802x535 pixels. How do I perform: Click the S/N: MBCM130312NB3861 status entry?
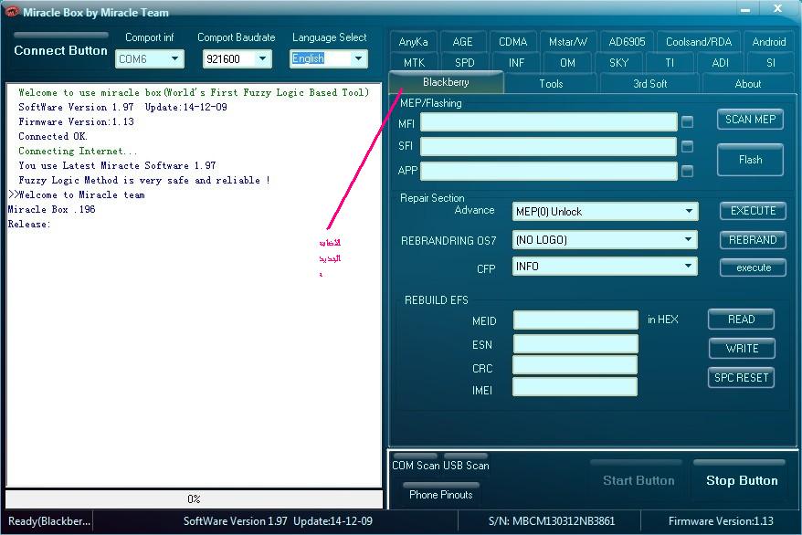click(552, 521)
